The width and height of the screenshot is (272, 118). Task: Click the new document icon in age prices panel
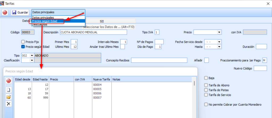tap(8, 90)
